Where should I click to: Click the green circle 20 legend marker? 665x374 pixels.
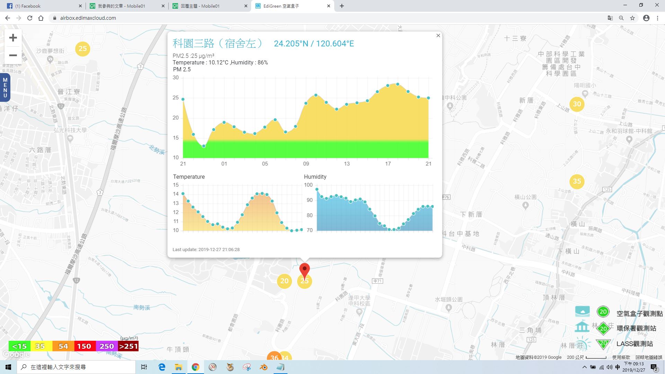pyautogui.click(x=603, y=312)
